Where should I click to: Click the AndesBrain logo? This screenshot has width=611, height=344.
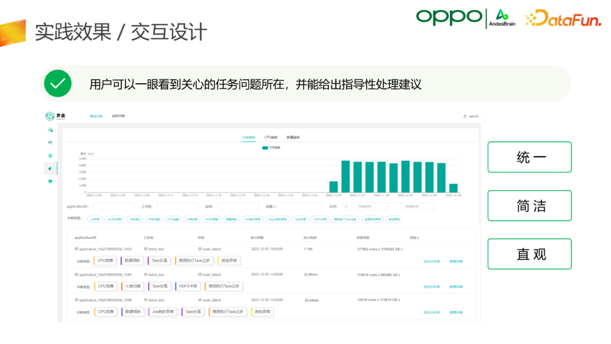tap(502, 18)
